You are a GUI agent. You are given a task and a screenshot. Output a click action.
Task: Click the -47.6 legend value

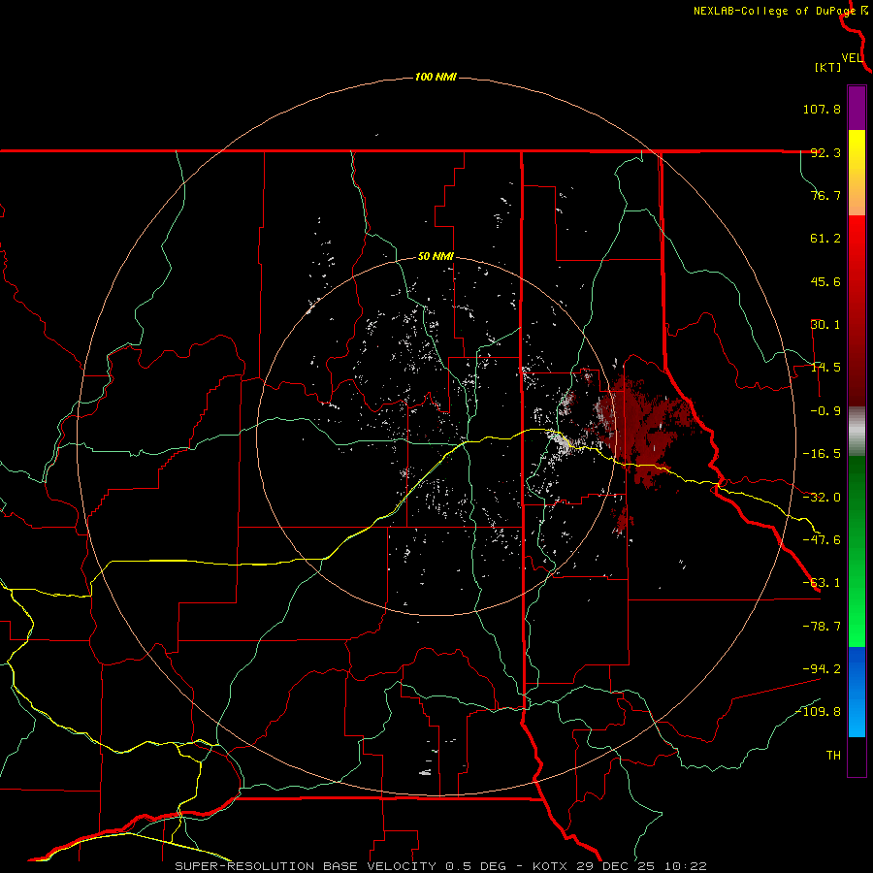pyautogui.click(x=822, y=540)
